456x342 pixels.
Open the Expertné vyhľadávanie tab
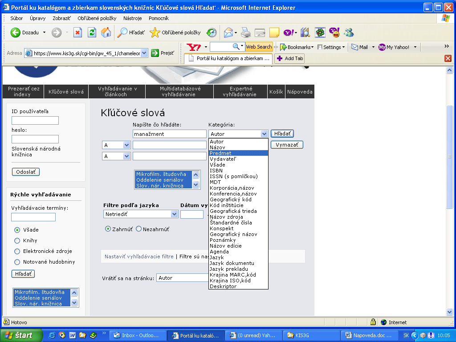[x=240, y=91]
